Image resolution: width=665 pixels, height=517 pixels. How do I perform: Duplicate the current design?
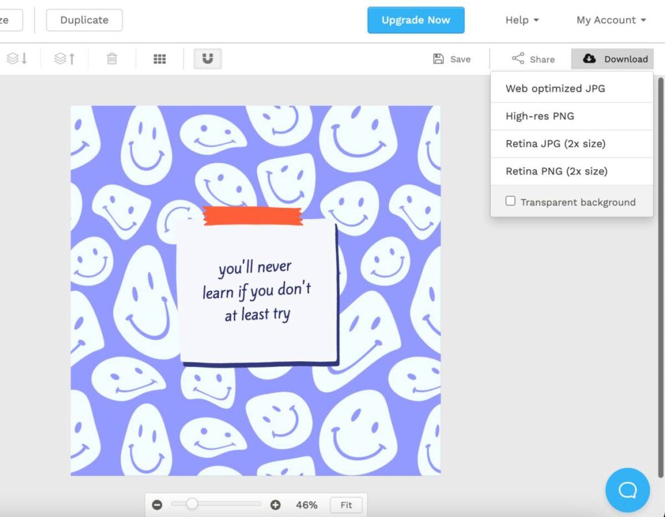pos(84,20)
